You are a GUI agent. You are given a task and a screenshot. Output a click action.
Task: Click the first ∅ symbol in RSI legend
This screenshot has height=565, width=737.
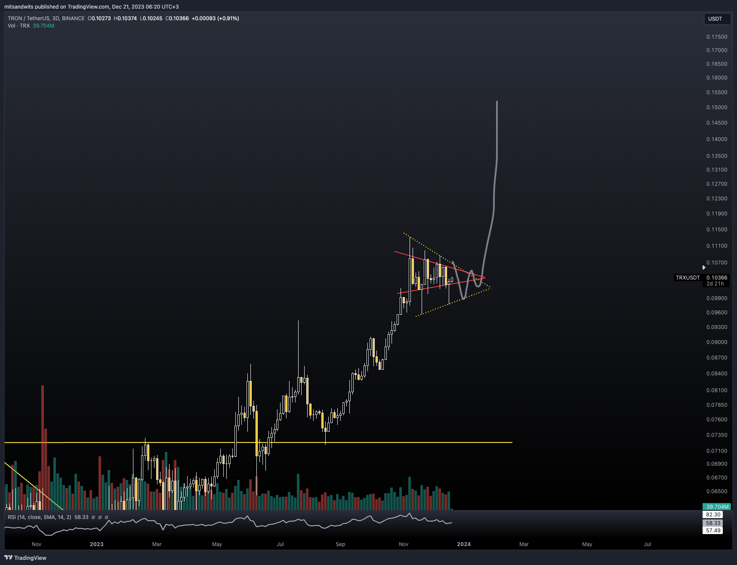93,517
